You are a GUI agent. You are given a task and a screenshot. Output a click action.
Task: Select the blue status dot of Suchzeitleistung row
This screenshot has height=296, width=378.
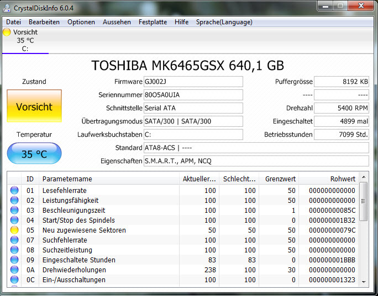pos(14,250)
